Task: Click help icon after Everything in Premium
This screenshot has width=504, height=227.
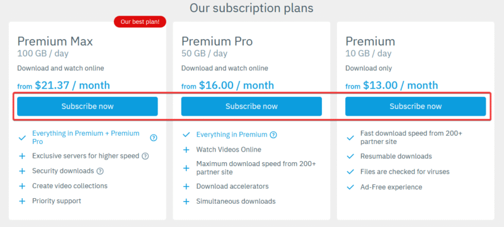Action: click(x=273, y=135)
